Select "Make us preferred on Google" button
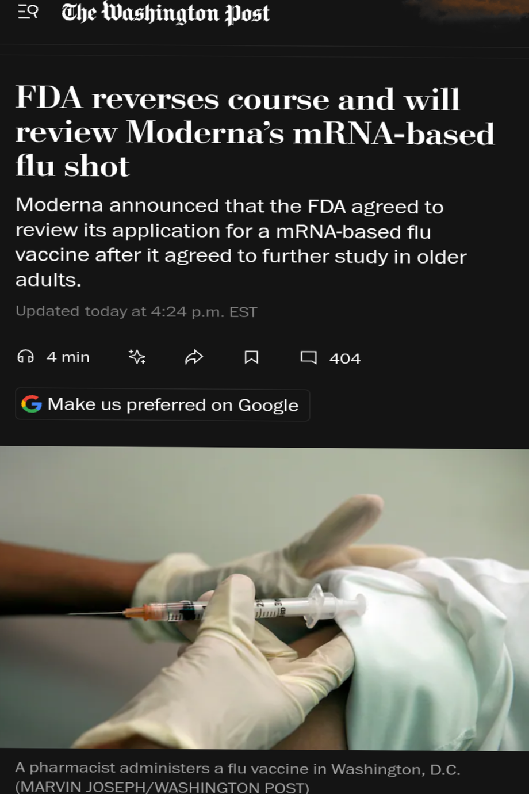Image resolution: width=529 pixels, height=794 pixels. click(163, 405)
